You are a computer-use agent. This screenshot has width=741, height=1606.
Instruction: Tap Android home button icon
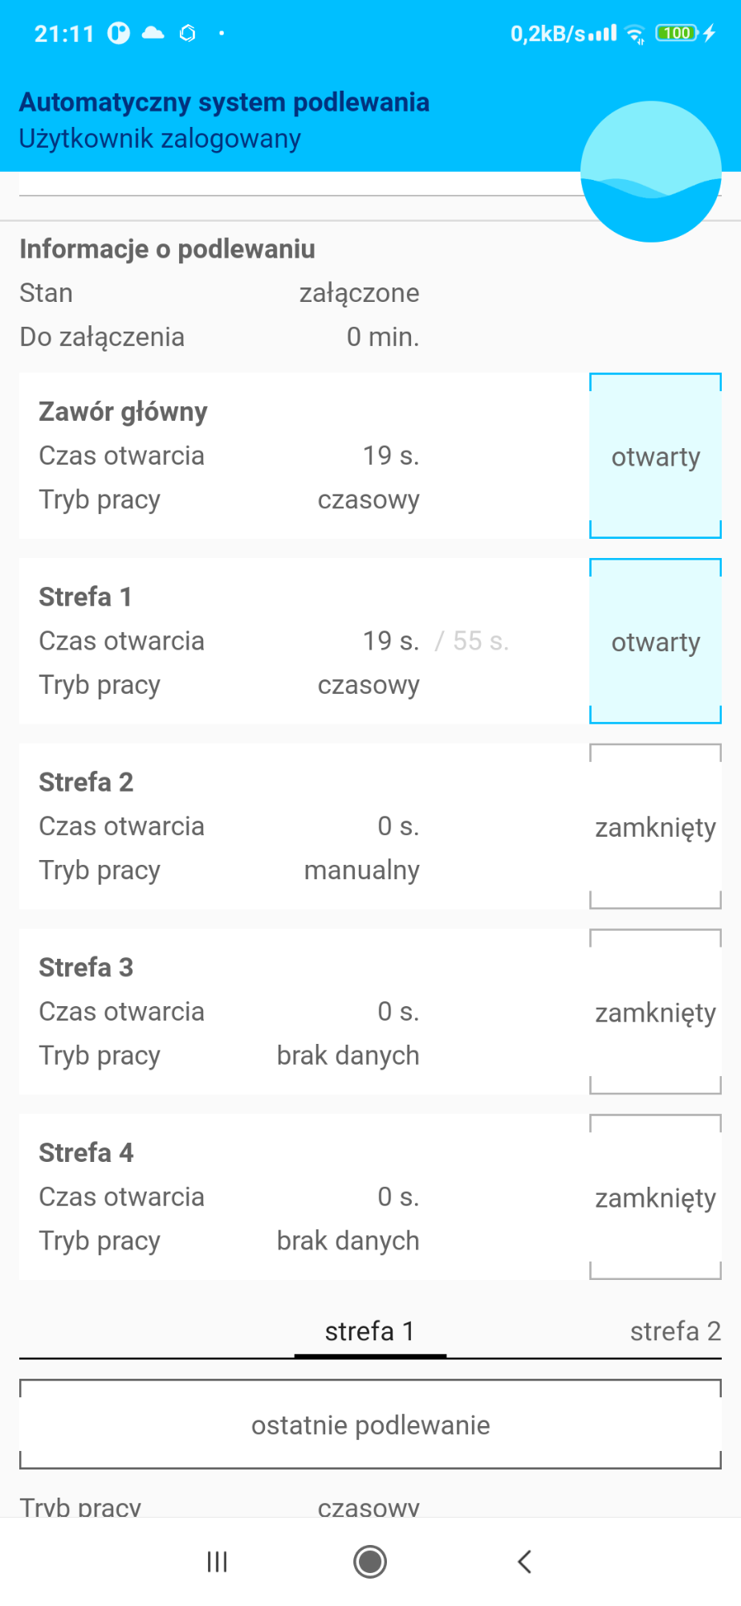pos(370,1562)
